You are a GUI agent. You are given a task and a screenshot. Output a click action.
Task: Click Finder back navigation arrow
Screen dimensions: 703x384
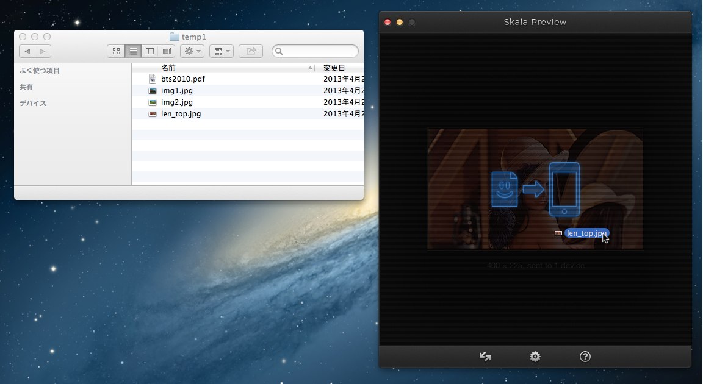27,51
